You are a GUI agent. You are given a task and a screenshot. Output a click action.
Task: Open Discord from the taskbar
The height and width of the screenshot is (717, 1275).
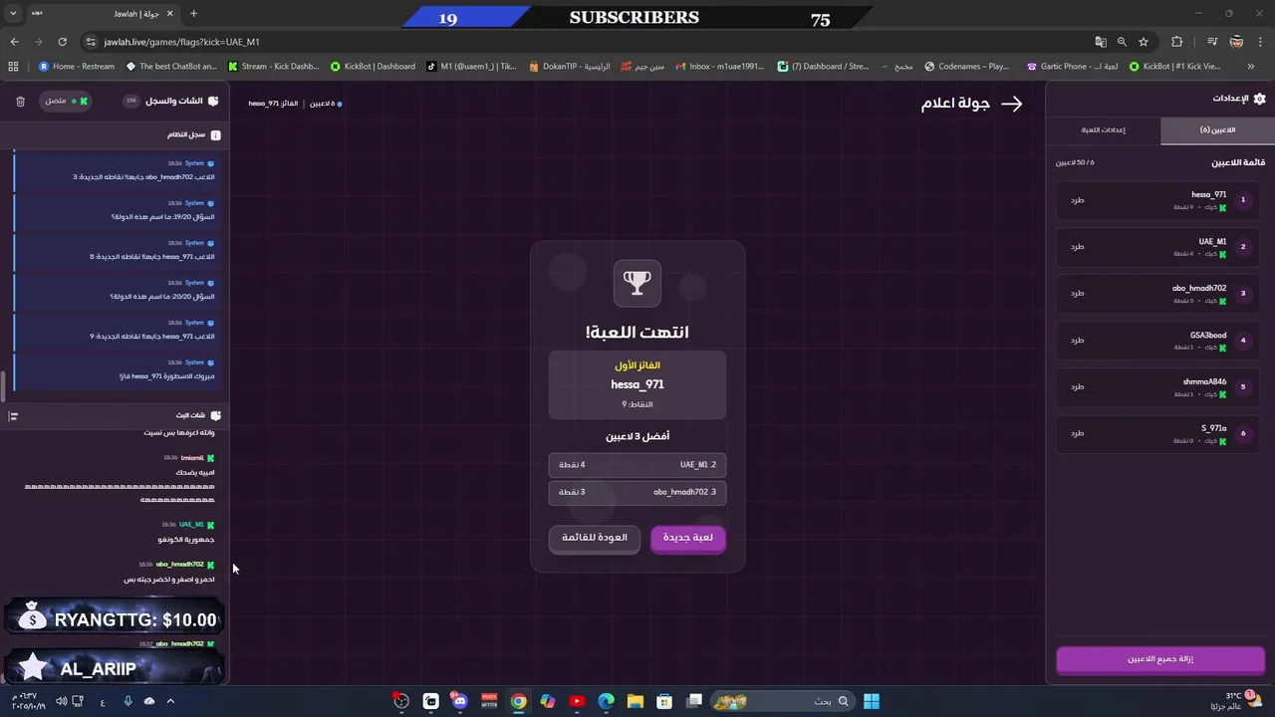pyautogui.click(x=459, y=701)
